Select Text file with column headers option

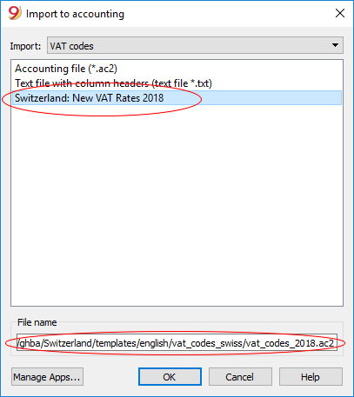(x=113, y=83)
